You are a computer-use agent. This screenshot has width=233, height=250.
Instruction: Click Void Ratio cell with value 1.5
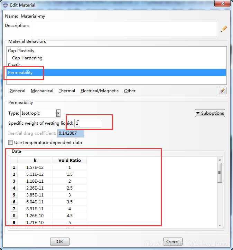(69, 174)
